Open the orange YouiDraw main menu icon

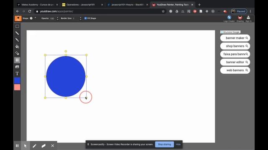18,18
